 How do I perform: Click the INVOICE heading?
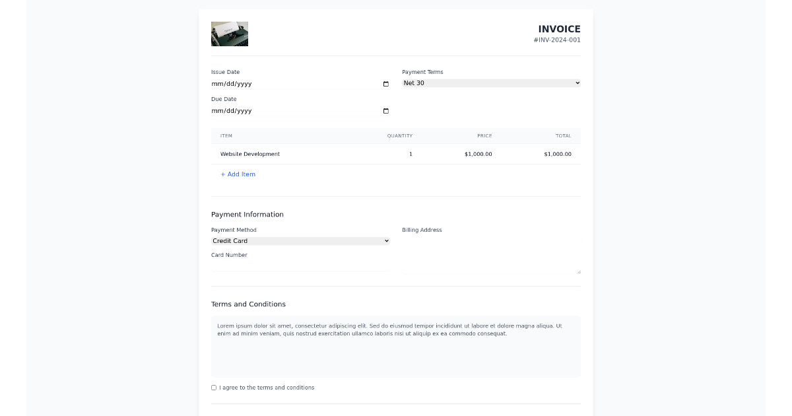(560, 29)
